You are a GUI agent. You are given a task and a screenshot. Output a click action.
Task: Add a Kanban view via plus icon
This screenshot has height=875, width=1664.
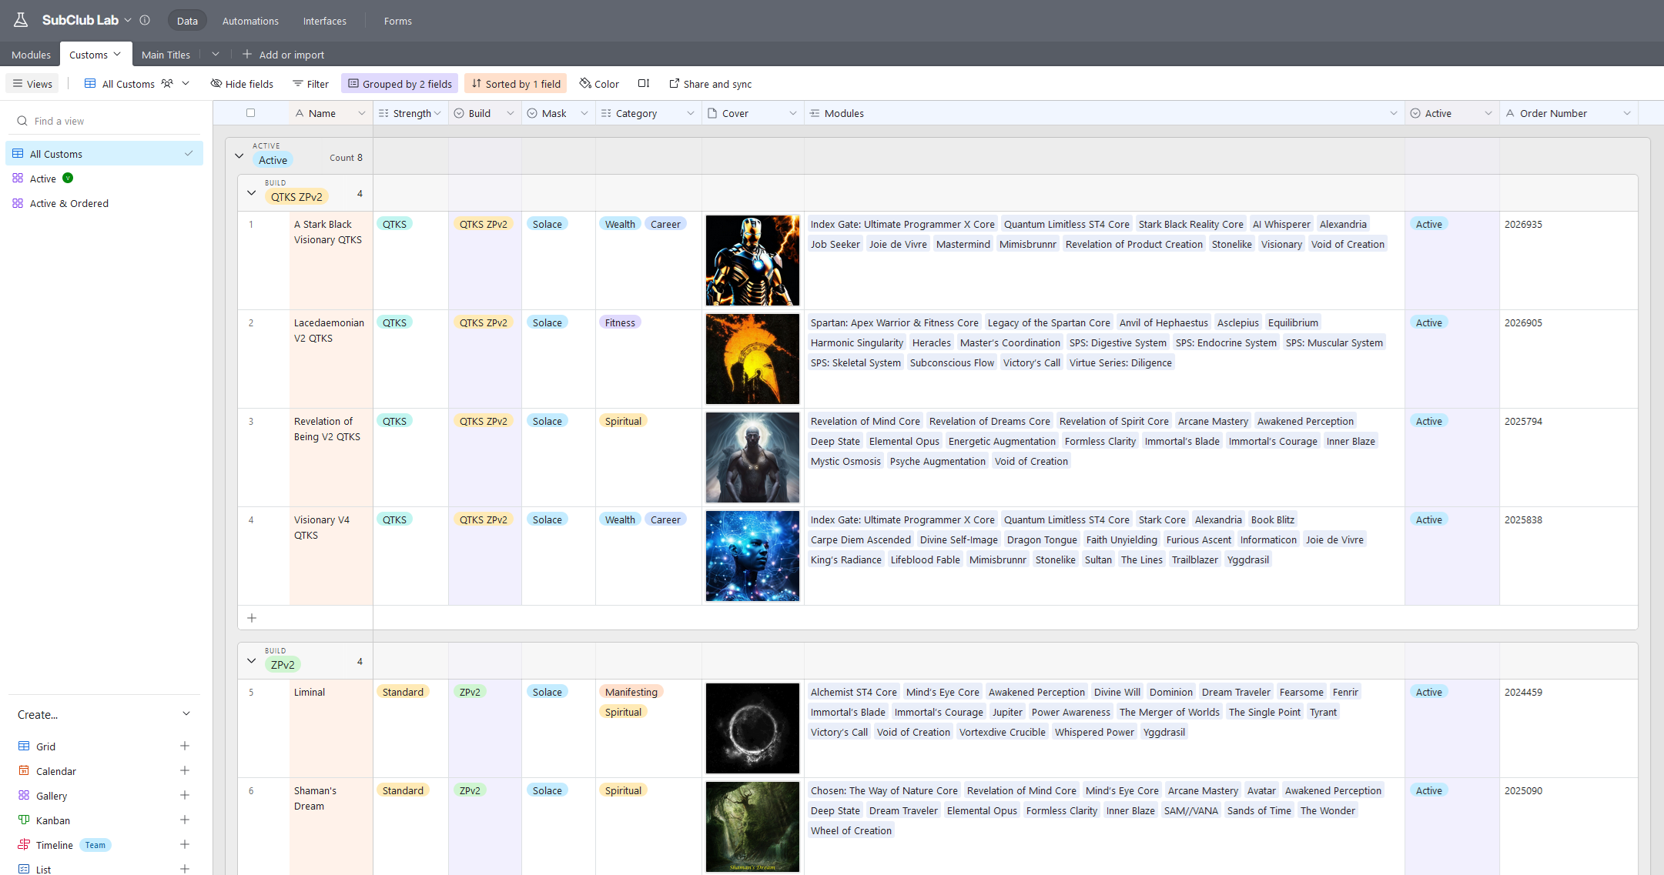(185, 820)
